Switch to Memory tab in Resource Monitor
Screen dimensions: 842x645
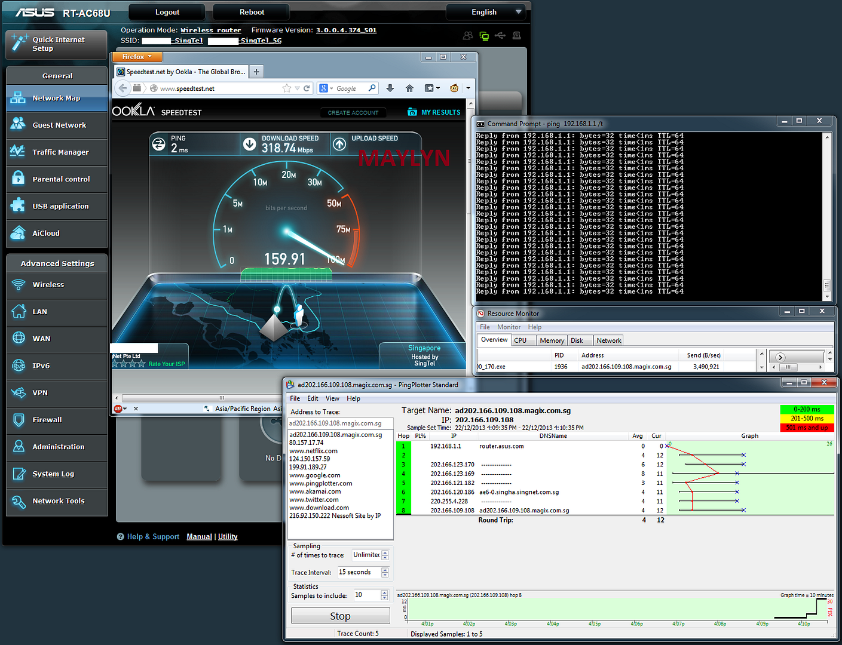(552, 340)
